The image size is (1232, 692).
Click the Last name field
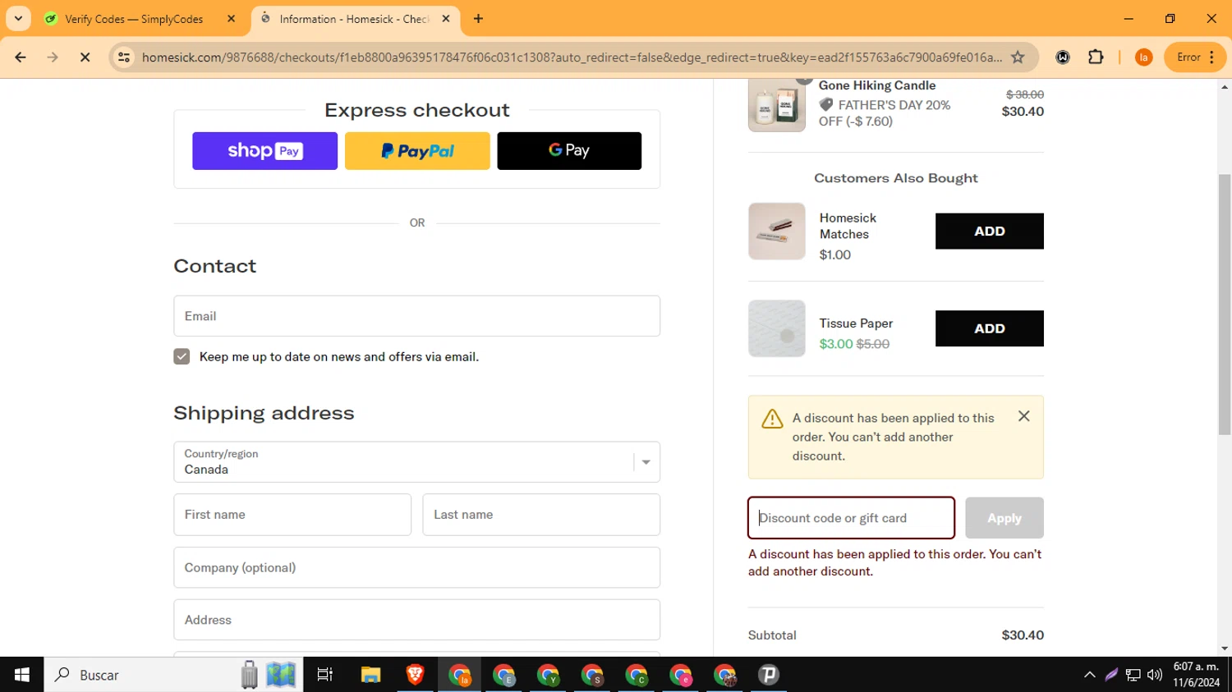[x=541, y=515]
